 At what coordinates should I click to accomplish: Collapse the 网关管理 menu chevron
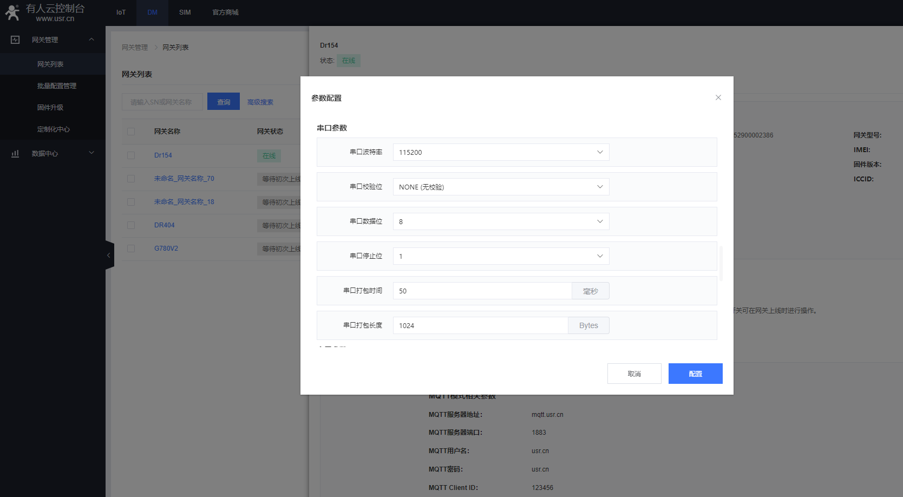91,40
